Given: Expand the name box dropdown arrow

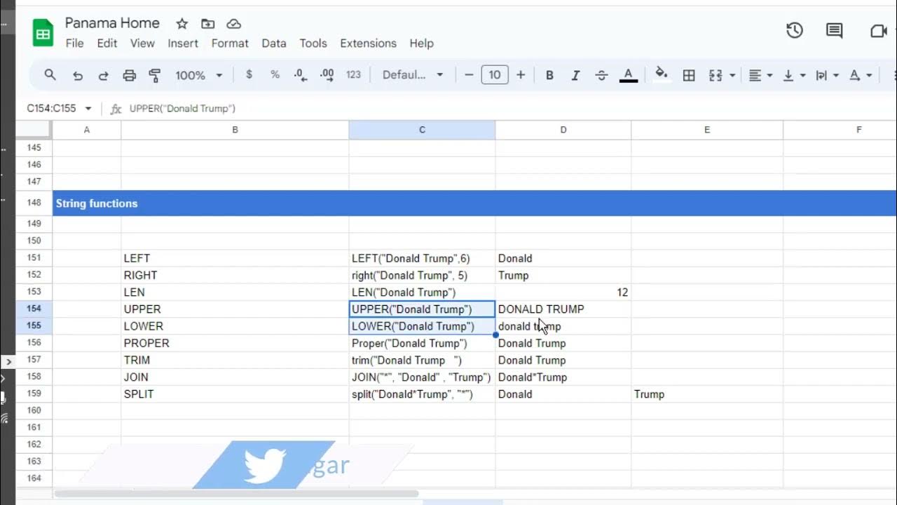Looking at the screenshot, I should point(88,109).
